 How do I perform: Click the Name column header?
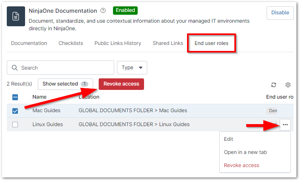(x=39, y=97)
